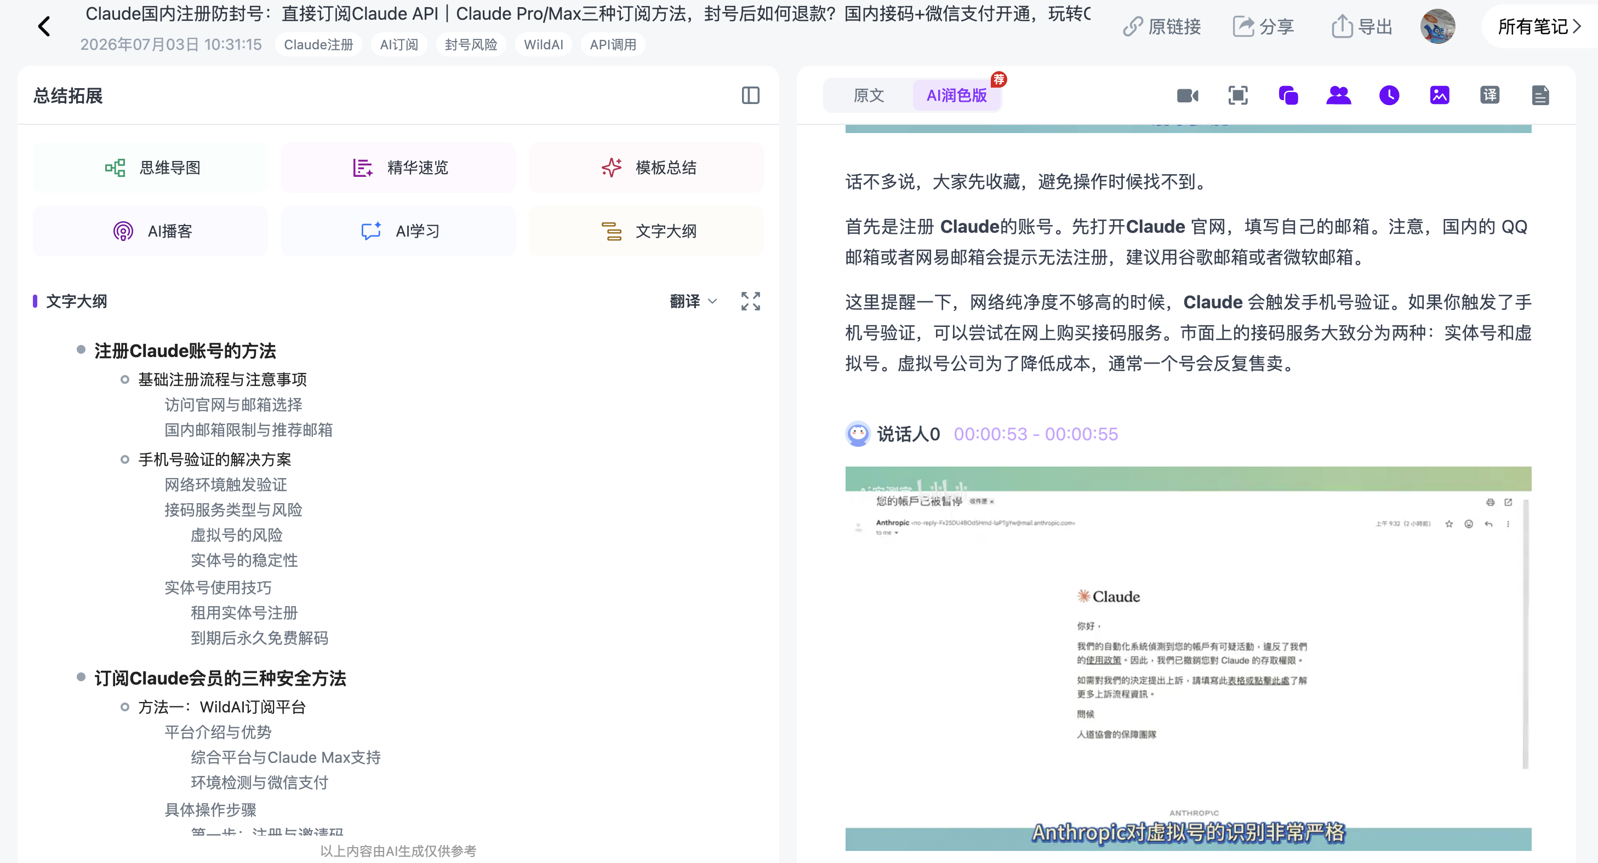
Task: Collapse 手机号验证的解决方案 bullet
Action: (x=125, y=459)
